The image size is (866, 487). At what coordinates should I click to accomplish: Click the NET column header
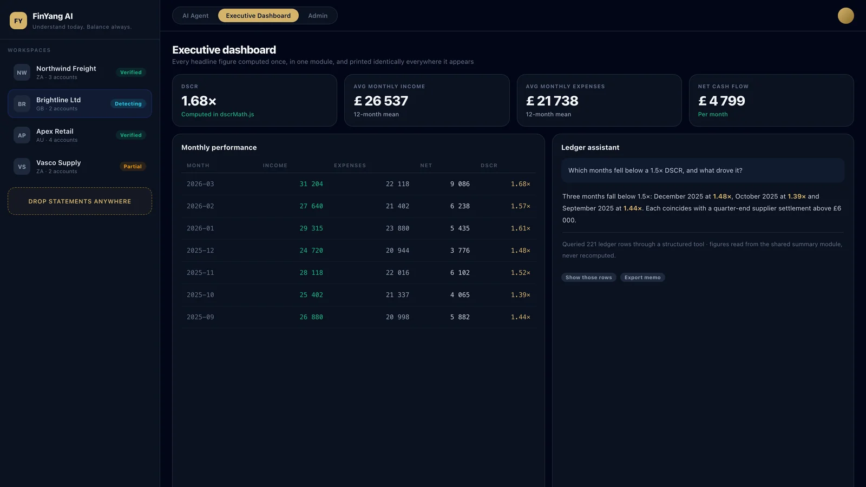click(x=426, y=166)
